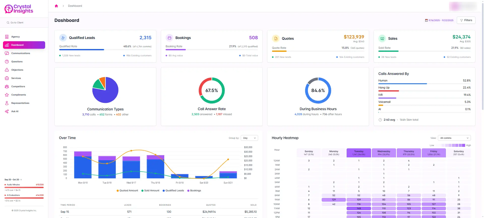Click the Audio Minutes usage progress bar
This screenshot has width=484, height=218.
tap(24, 187)
